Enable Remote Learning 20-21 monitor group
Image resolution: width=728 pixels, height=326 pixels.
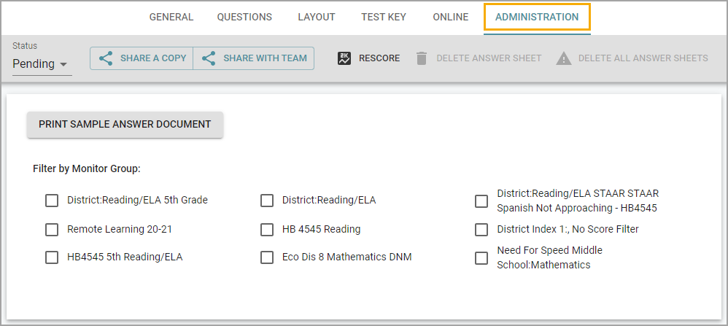pyautogui.click(x=52, y=230)
